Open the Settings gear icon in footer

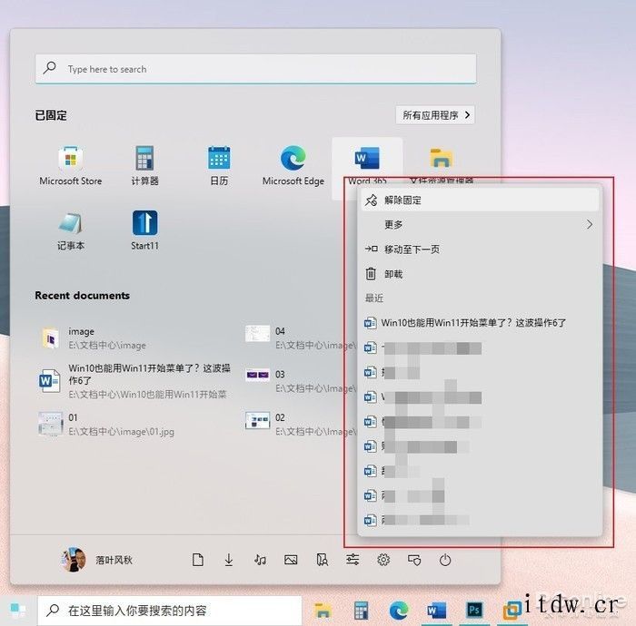[x=383, y=560]
